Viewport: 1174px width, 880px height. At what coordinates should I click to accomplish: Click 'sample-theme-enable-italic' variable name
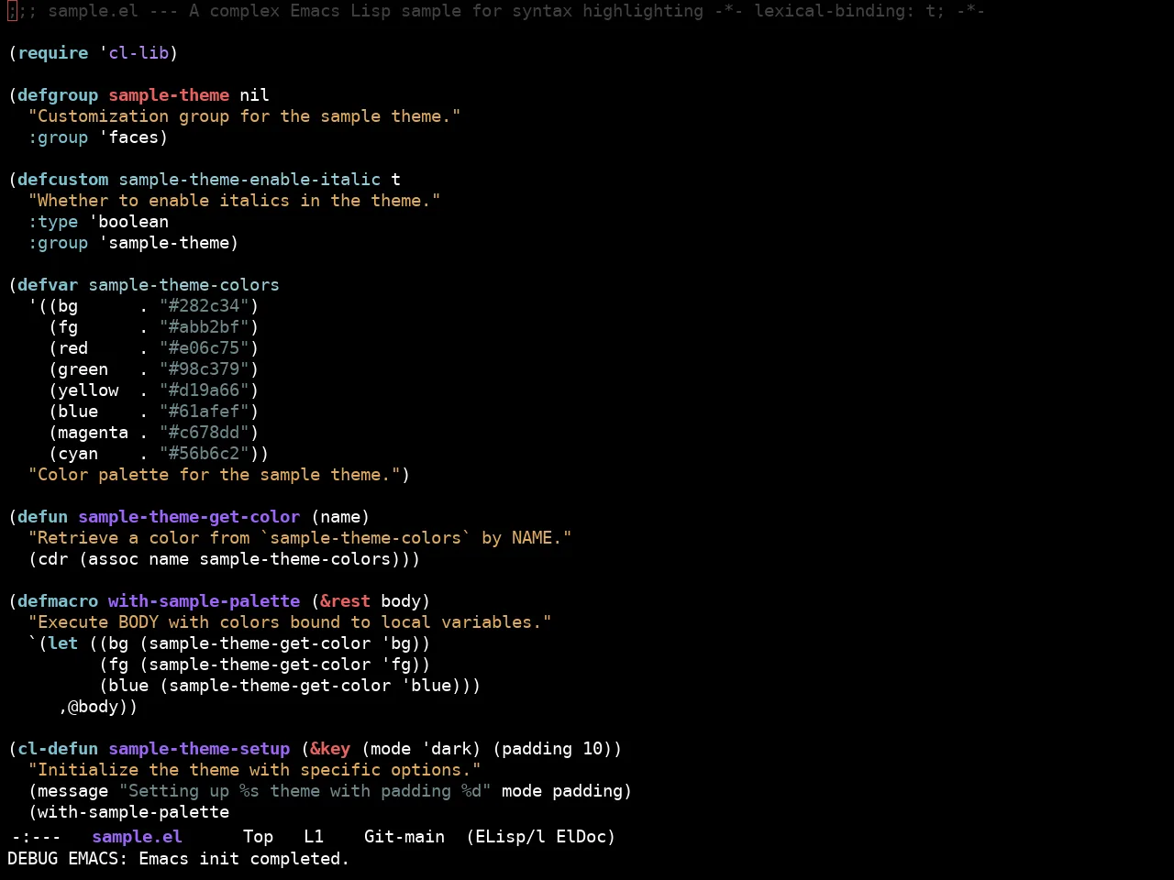pos(249,180)
